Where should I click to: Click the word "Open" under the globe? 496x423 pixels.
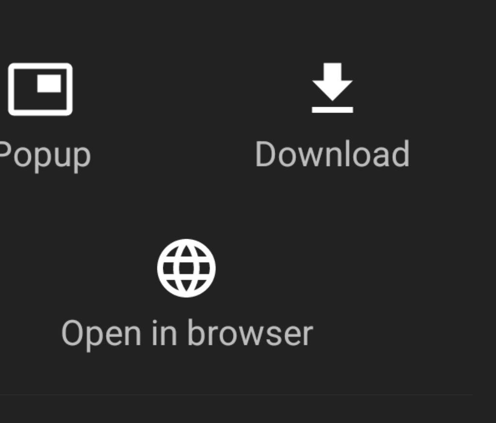[101, 335]
